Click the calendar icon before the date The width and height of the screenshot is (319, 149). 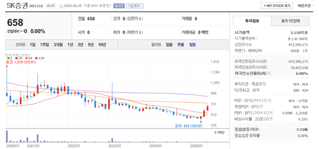[x=61, y=6]
